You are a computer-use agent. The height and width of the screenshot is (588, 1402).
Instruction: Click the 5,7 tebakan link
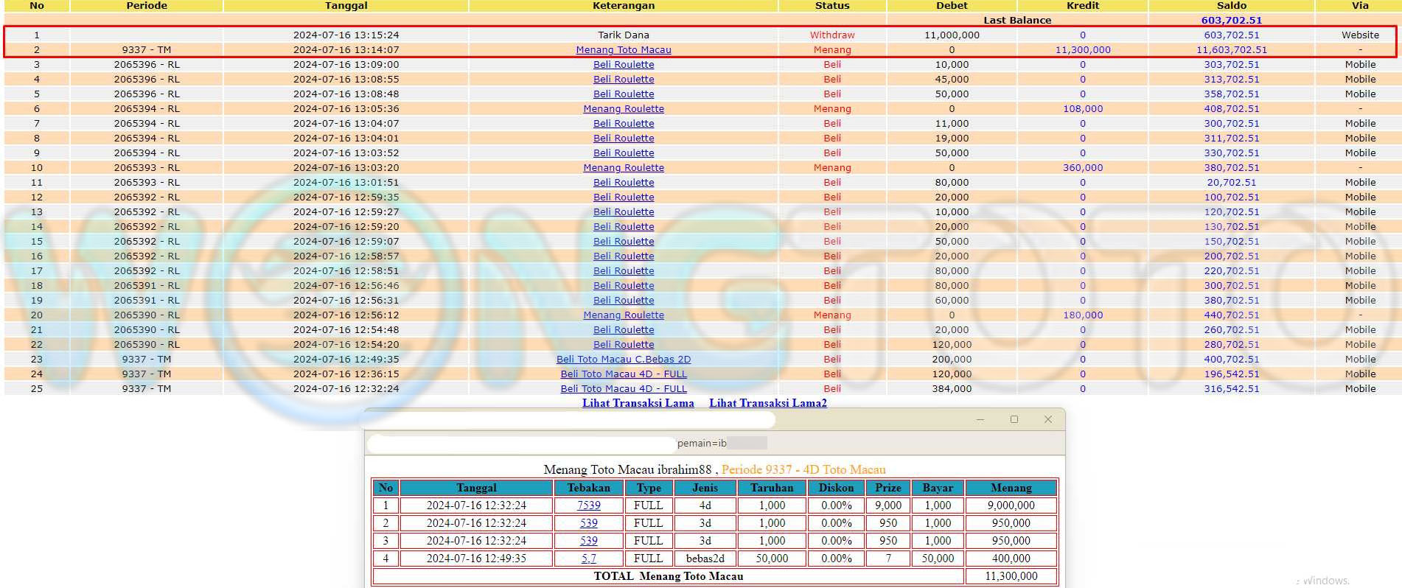click(588, 559)
